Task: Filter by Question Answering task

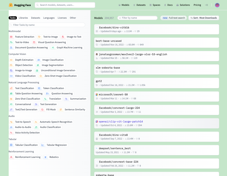Action: pyautogui.click(x=59, y=94)
